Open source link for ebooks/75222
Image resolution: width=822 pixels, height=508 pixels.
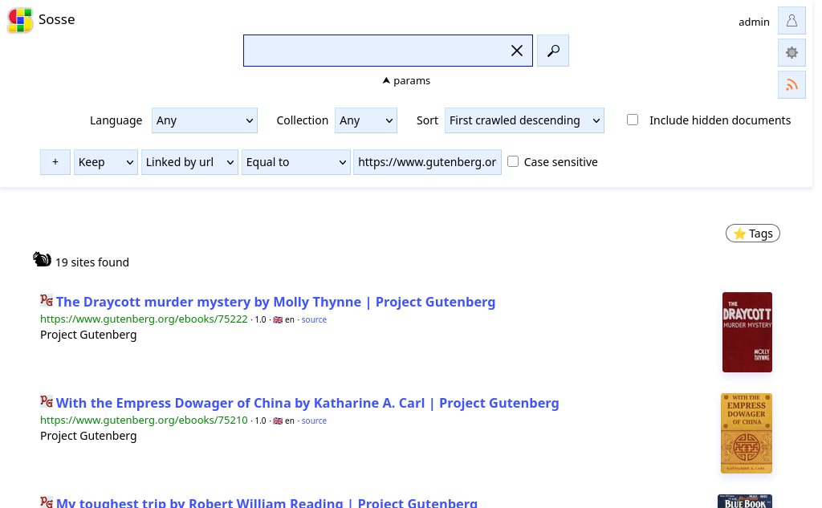[314, 319]
